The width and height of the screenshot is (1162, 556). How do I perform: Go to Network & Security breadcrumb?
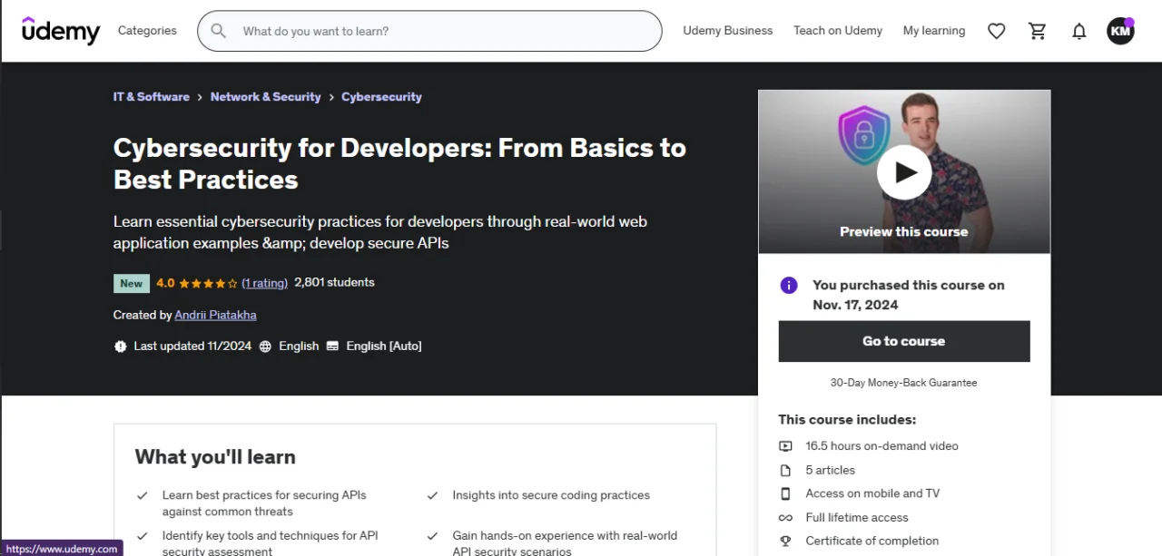266,97
